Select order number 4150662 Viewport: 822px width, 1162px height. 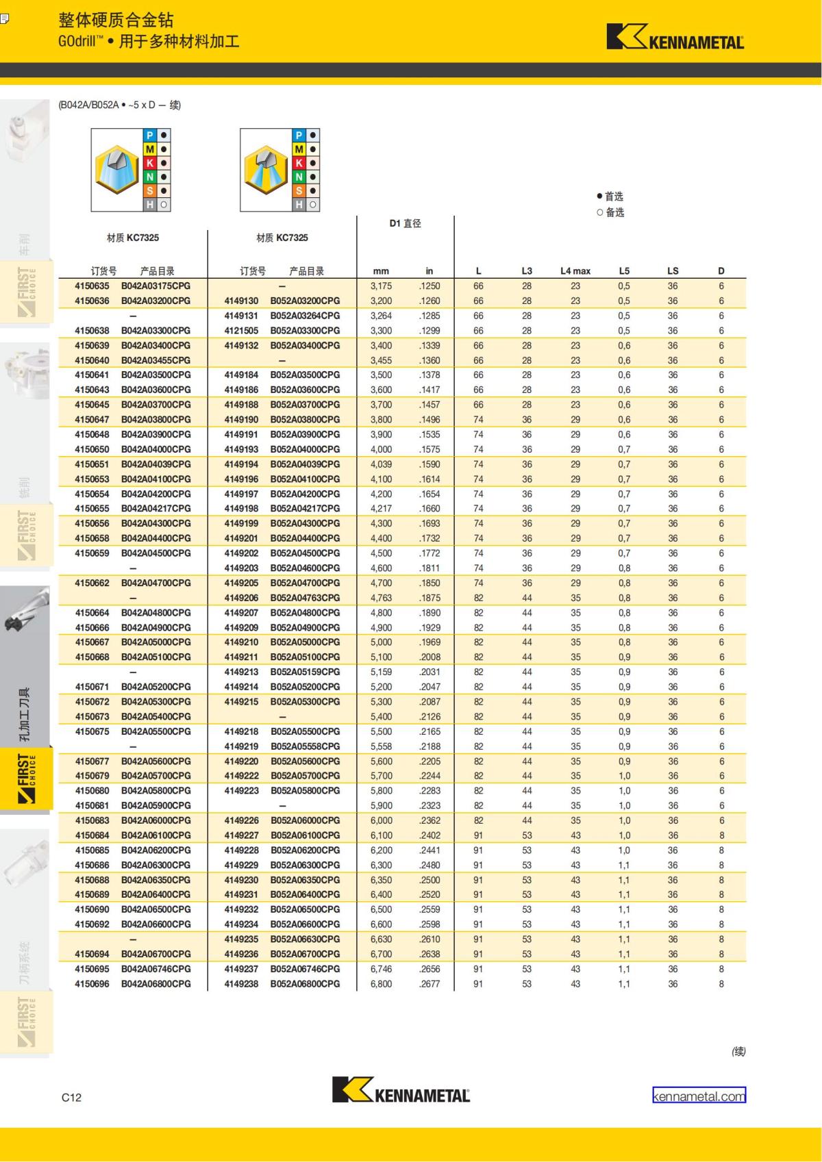coord(92,583)
